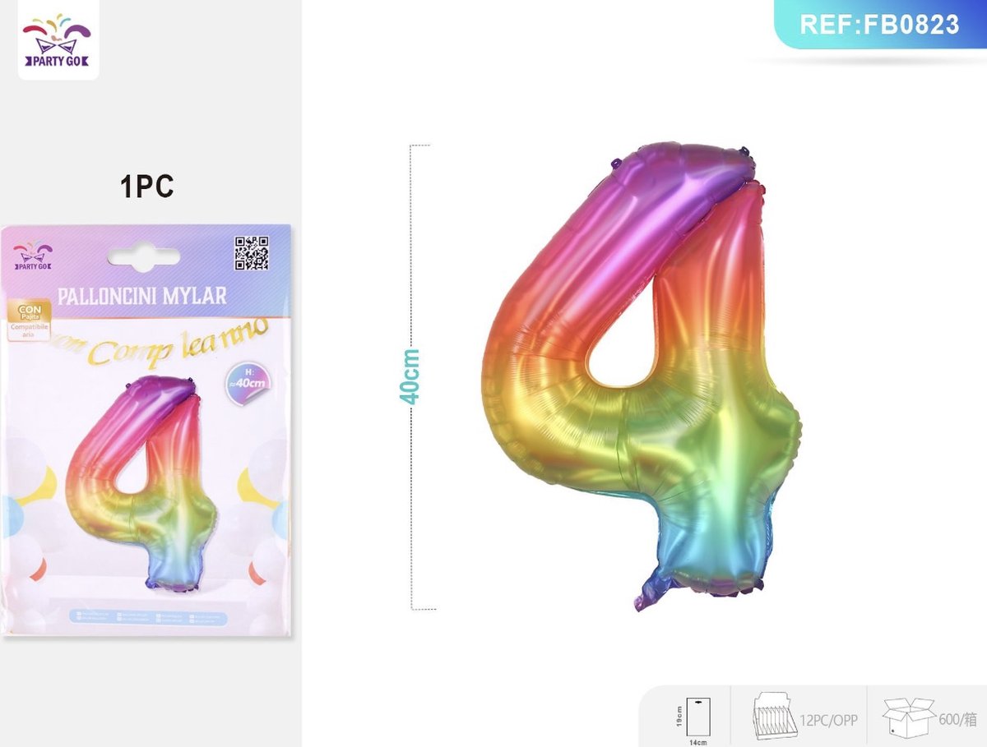Click the 1PC quantity label
The image size is (987, 747).
click(147, 187)
